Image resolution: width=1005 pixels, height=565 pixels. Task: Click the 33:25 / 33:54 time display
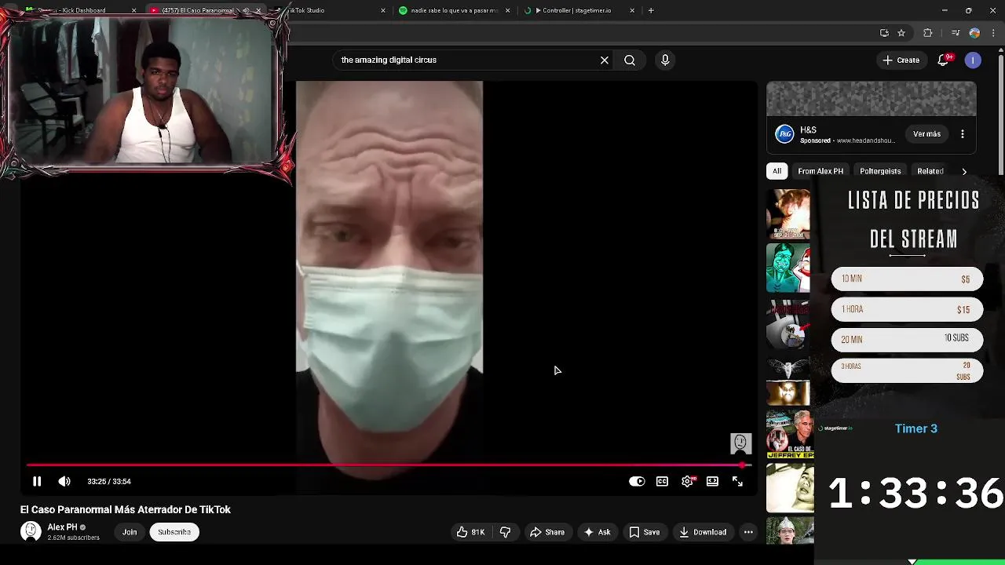109,481
